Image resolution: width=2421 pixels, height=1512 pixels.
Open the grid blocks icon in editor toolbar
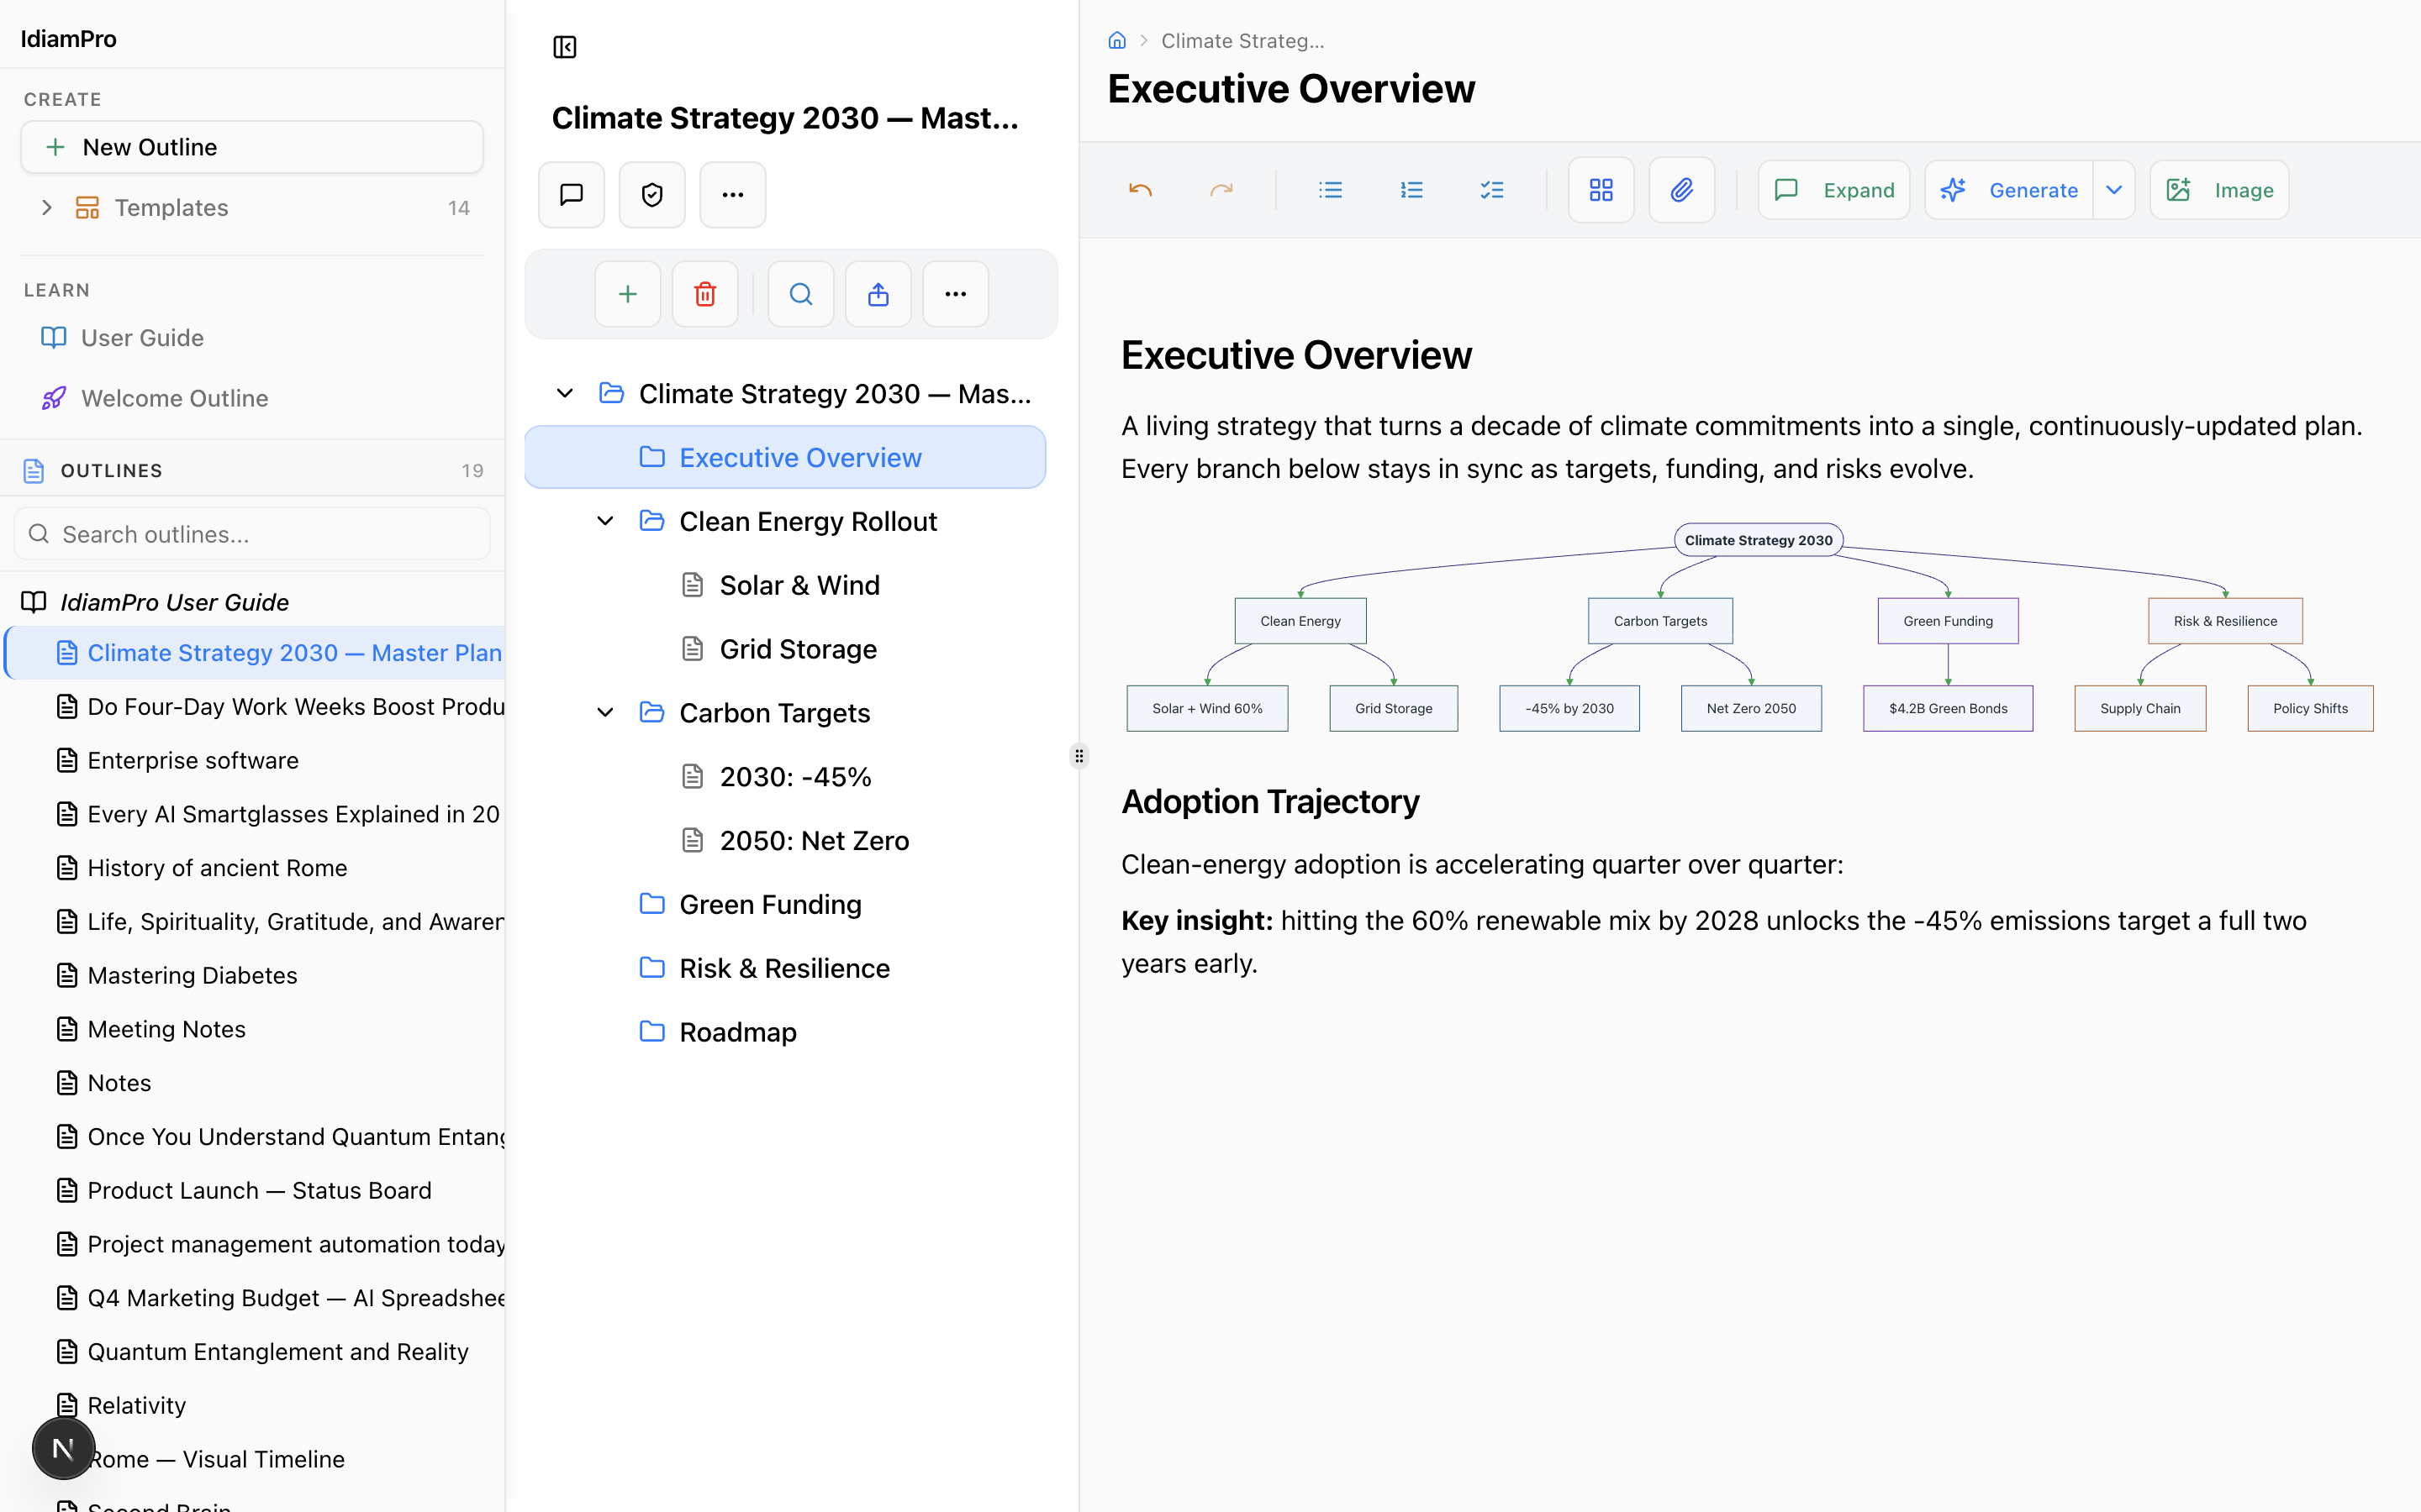1601,190
